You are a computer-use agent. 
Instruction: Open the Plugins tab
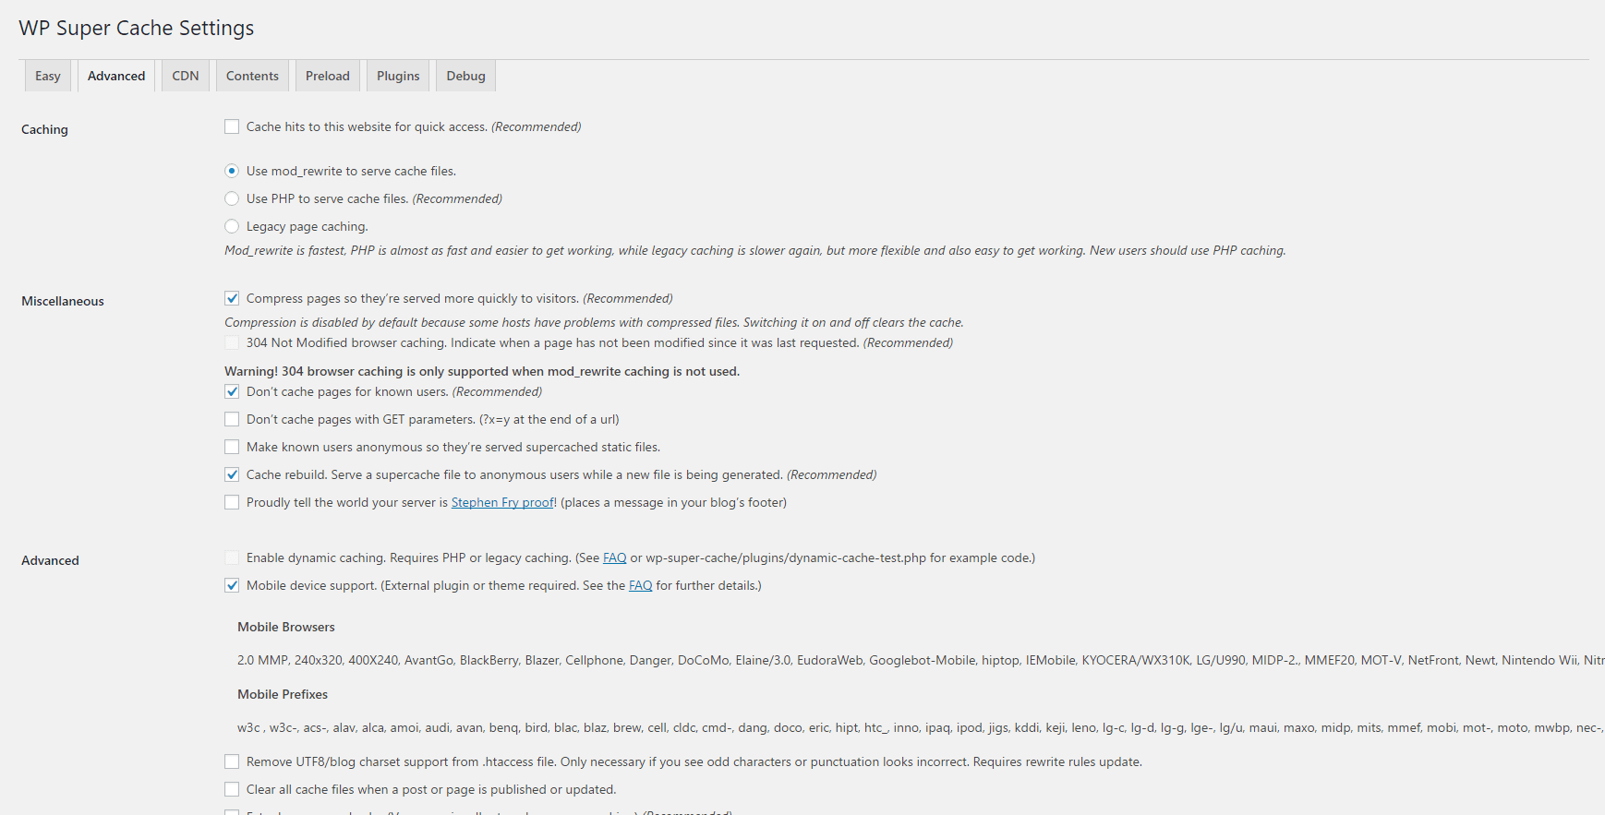(x=398, y=76)
